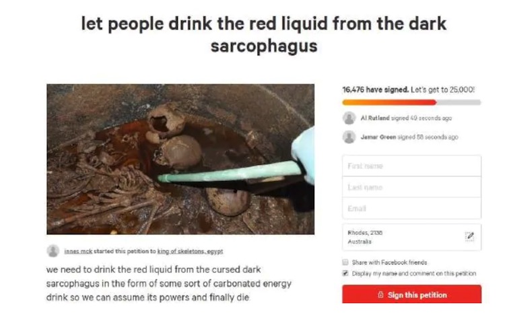This screenshot has width=505, height=313.
Task: Open the innes mck profile link
Action: (79, 251)
